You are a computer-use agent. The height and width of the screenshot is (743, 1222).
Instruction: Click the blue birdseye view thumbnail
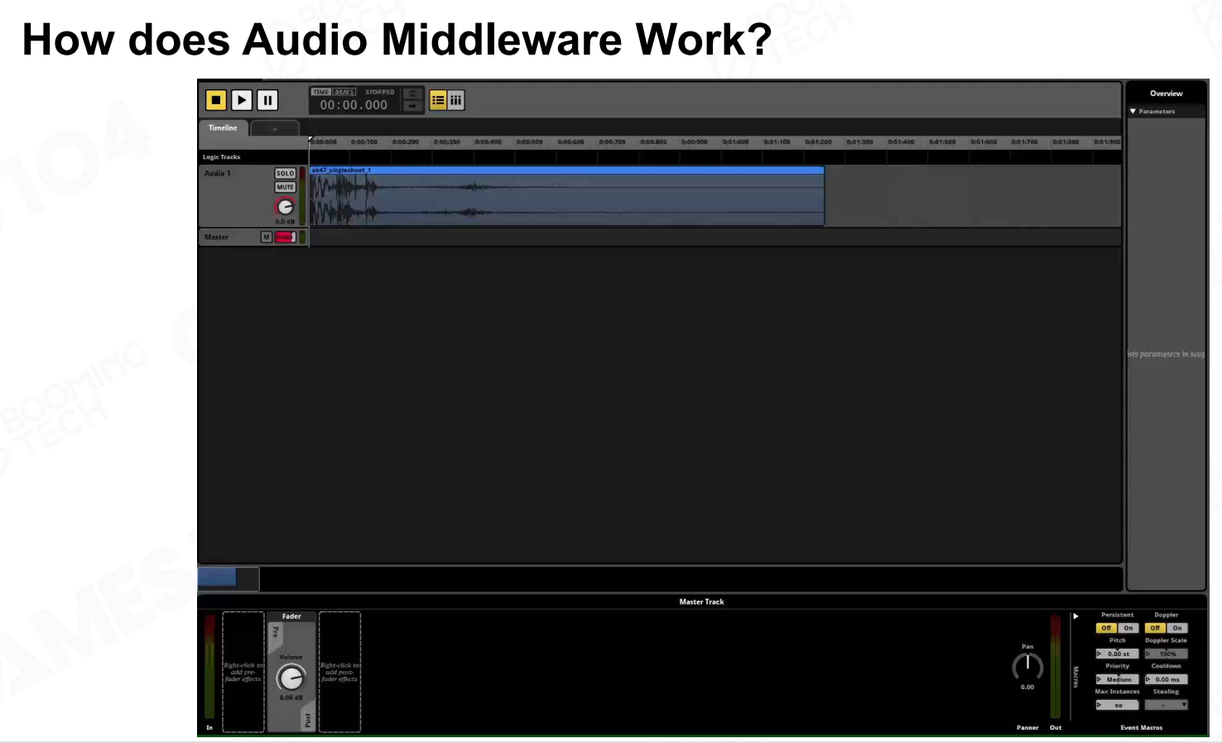(x=218, y=578)
